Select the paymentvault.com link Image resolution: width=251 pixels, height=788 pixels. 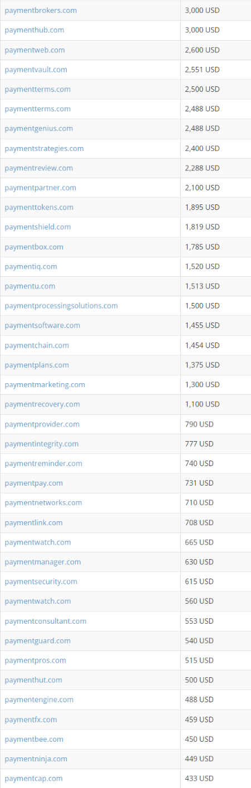click(x=36, y=70)
